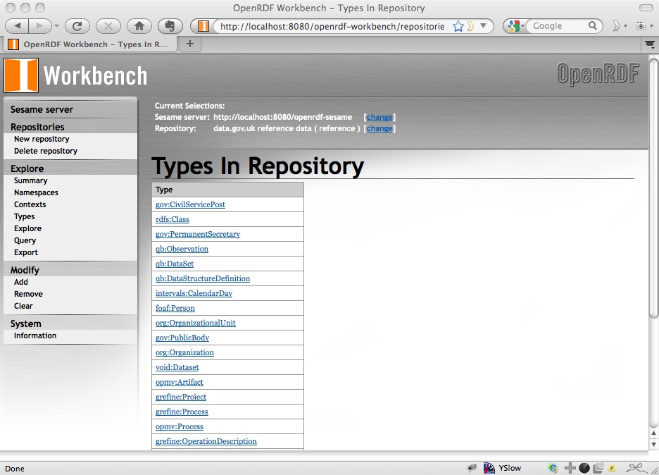Go forward using the browser Forward arrow
The height and width of the screenshot is (475, 659).
(39, 26)
